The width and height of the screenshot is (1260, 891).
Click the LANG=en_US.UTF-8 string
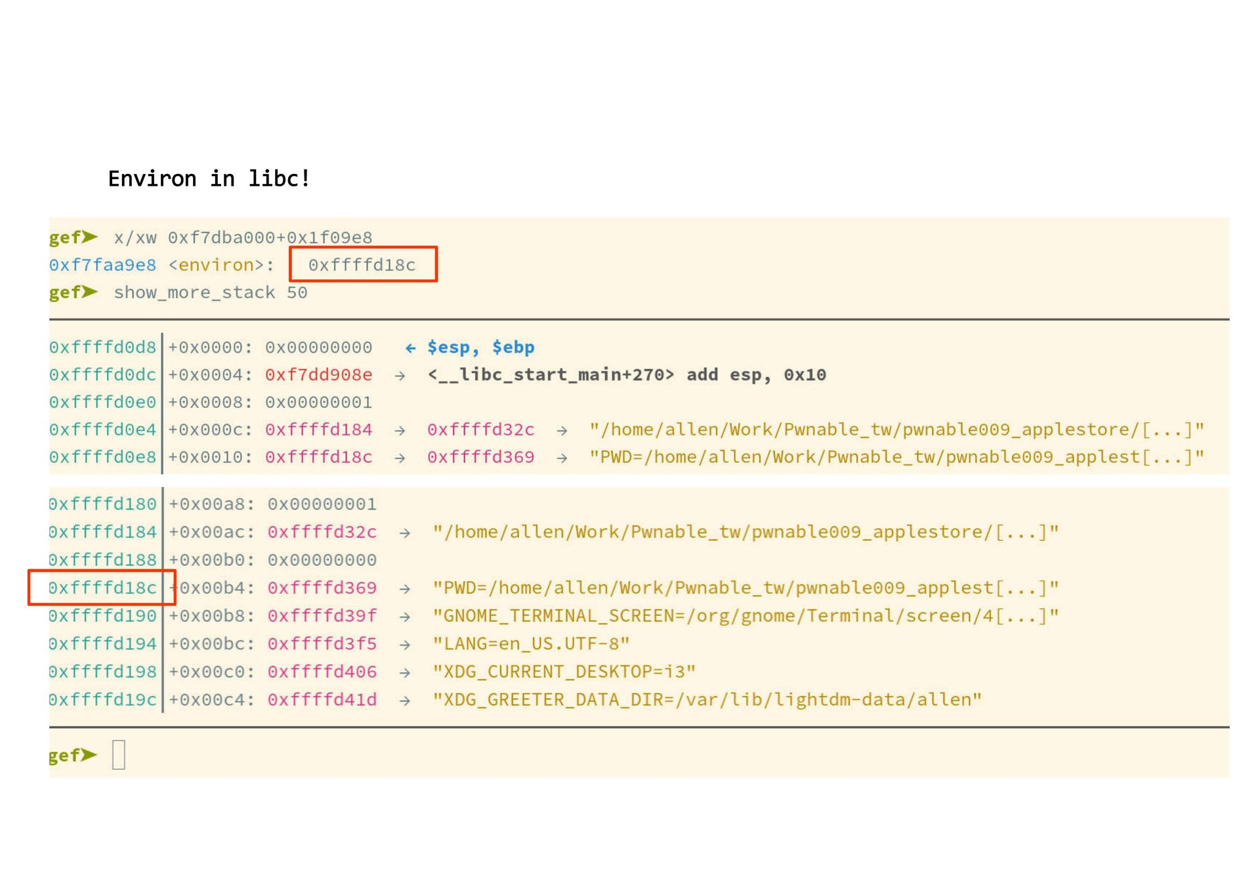coord(530,643)
